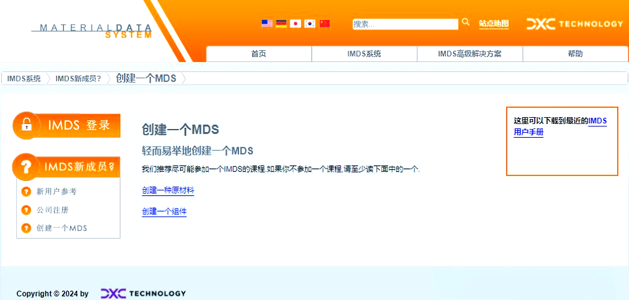This screenshot has height=300, width=629.
Task: Click the IMDS新成员? sidebar header
Action: pos(66,167)
